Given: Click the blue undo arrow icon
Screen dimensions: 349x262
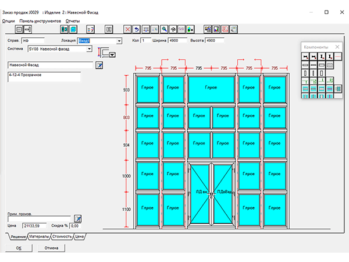Looking at the screenshot, I should 137,28.
